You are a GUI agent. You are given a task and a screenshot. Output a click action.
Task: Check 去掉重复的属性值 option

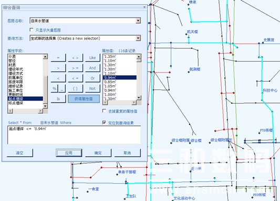pos(105,111)
